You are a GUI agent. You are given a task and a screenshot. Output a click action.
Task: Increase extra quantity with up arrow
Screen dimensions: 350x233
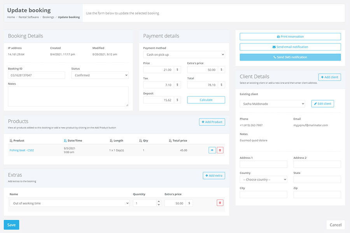pos(159,201)
